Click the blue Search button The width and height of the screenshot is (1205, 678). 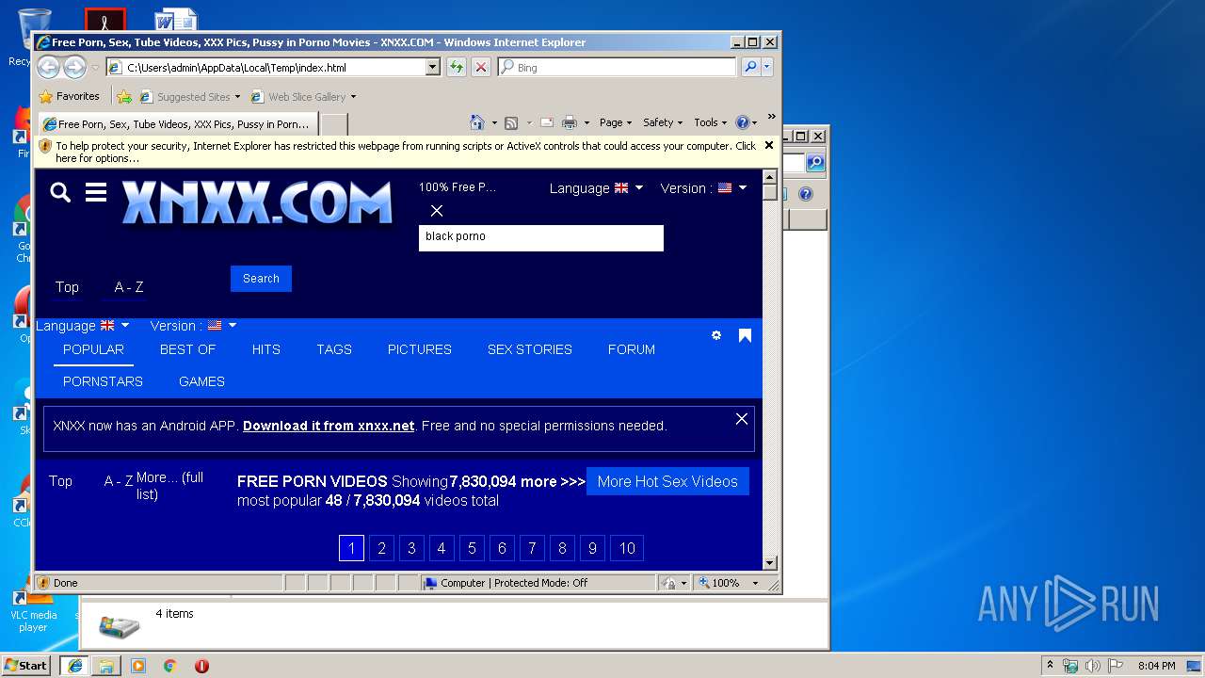point(261,279)
